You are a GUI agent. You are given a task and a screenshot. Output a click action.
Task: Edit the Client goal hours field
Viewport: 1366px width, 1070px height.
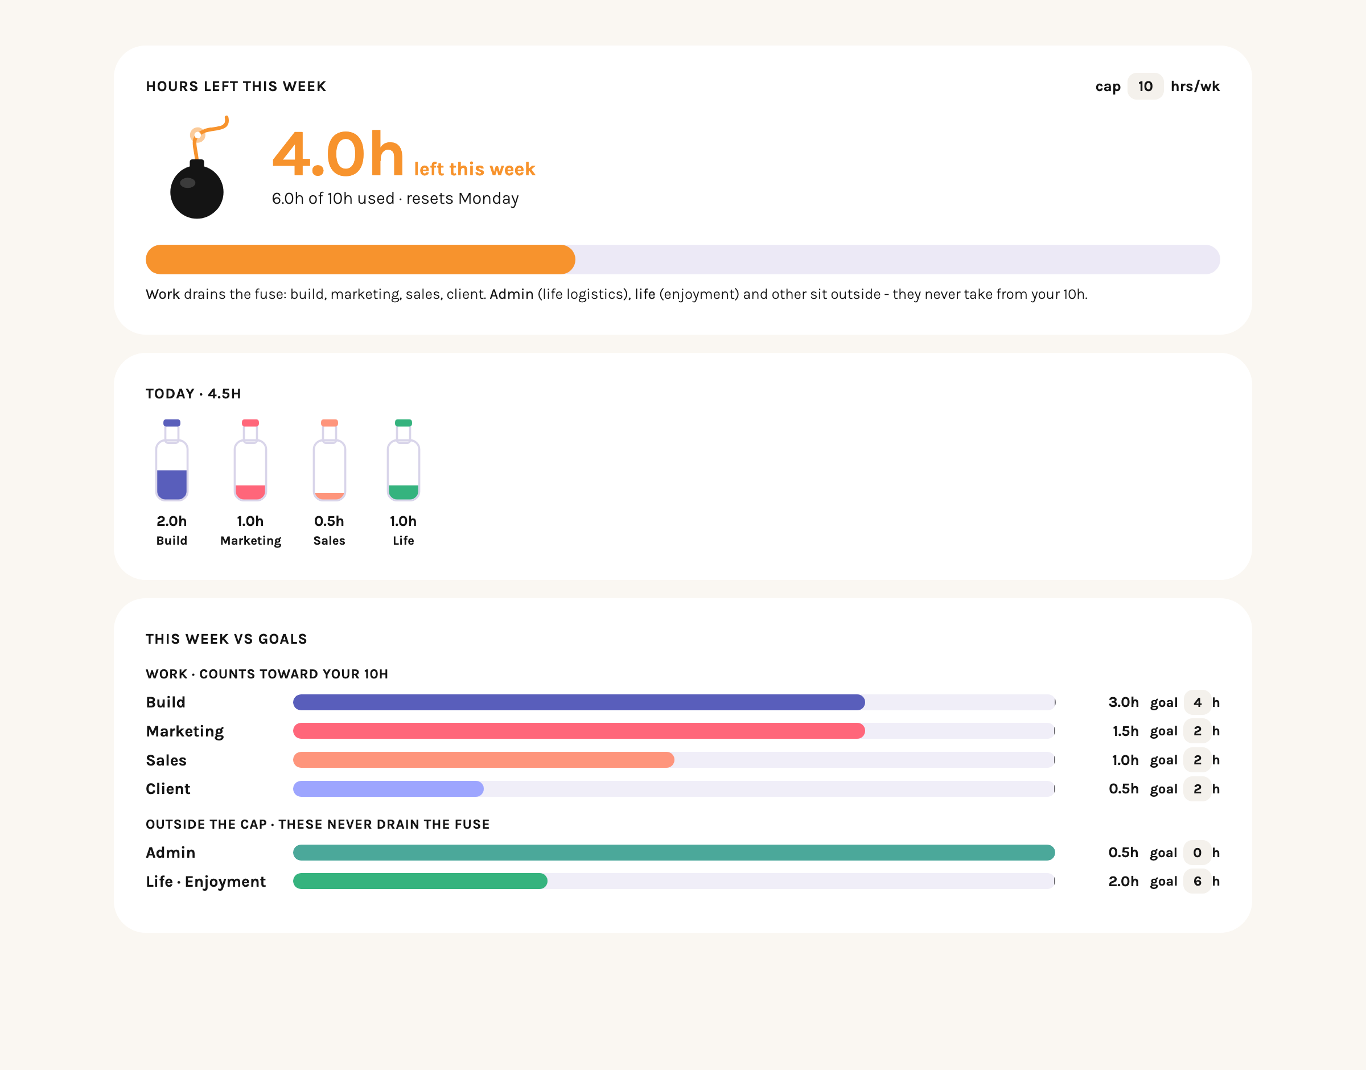click(x=1197, y=789)
